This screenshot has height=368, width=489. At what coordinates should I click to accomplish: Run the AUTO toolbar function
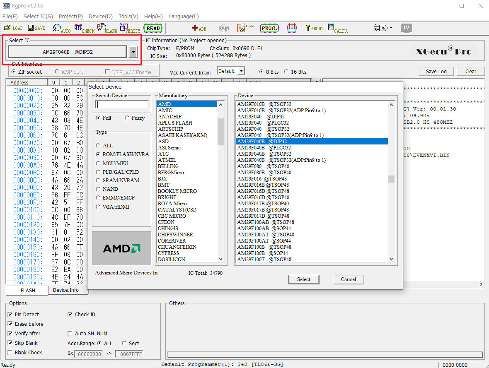pos(61,29)
